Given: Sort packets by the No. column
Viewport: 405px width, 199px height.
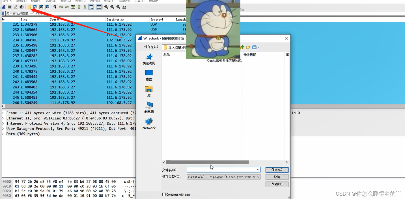Looking at the screenshot, I should [x=10, y=19].
